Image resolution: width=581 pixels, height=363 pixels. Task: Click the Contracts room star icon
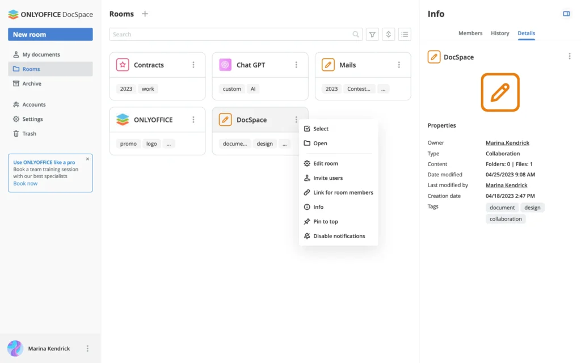pos(123,65)
